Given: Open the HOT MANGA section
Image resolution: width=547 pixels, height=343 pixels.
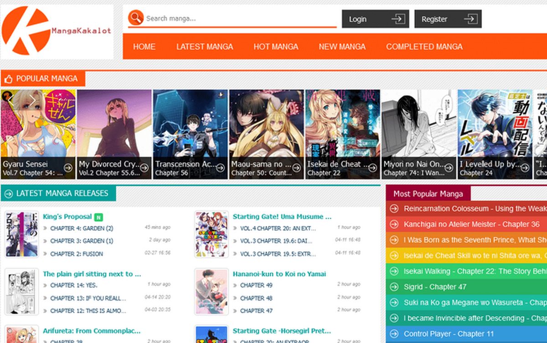Looking at the screenshot, I should click(276, 46).
